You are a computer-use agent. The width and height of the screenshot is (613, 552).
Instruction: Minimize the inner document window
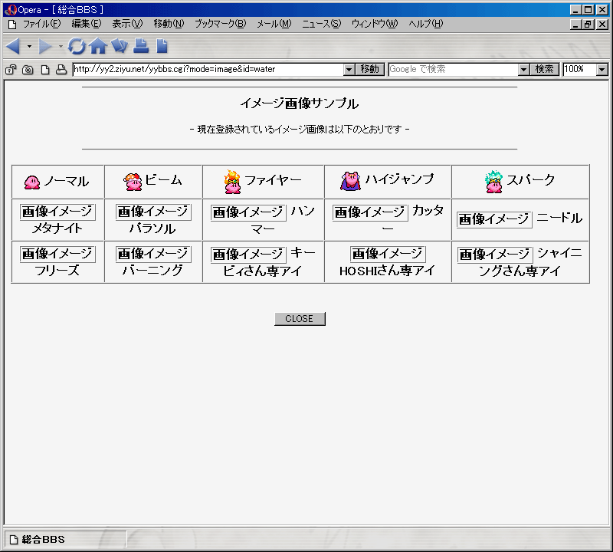pos(575,25)
